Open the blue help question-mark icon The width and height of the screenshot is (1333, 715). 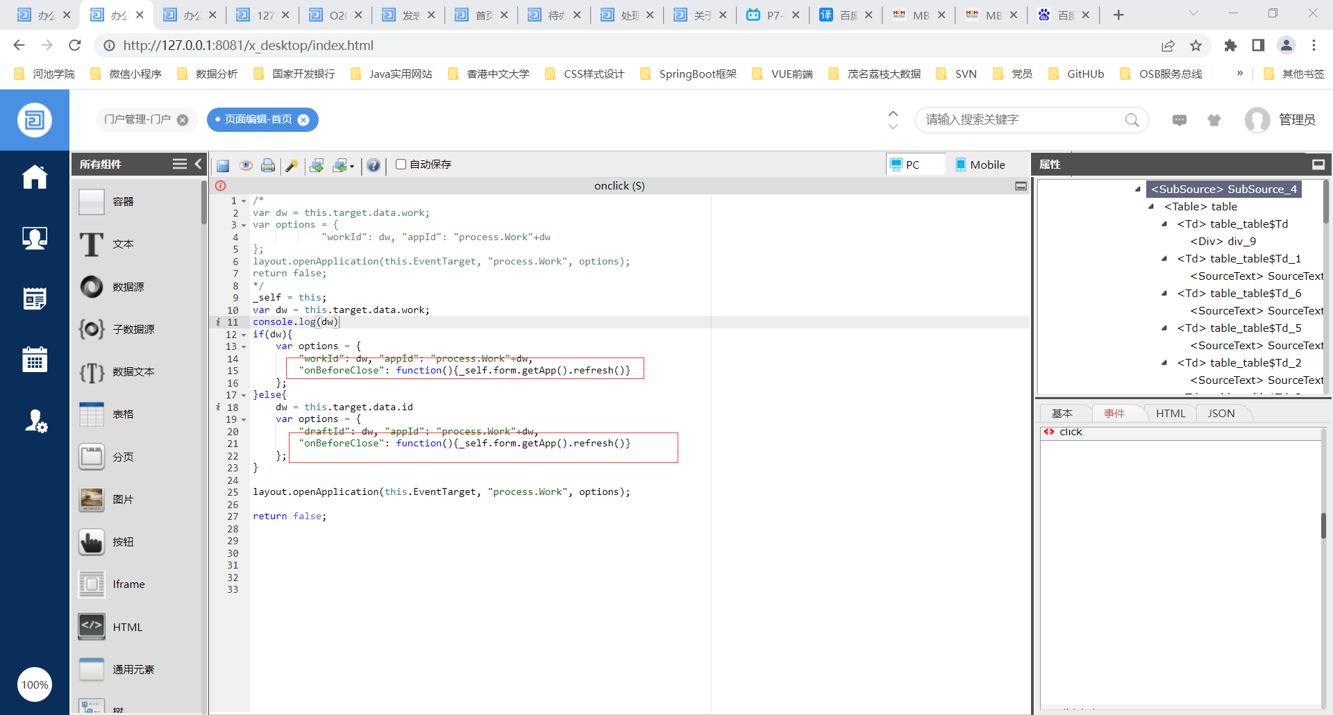tap(374, 165)
